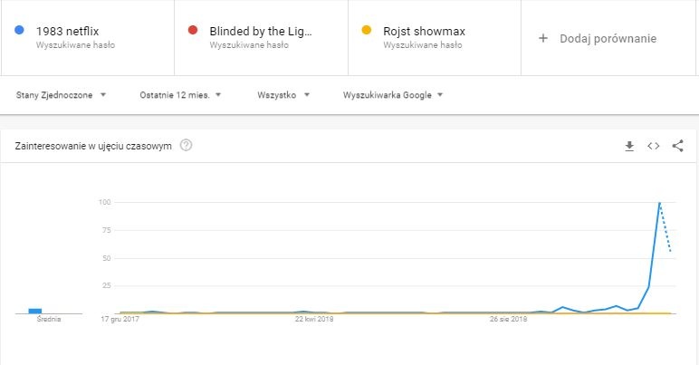Open the Wszystko category dropdown
Viewport: 699px width, 365px height.
pyautogui.click(x=283, y=95)
